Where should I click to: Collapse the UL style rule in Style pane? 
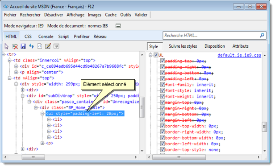coord(150,55)
